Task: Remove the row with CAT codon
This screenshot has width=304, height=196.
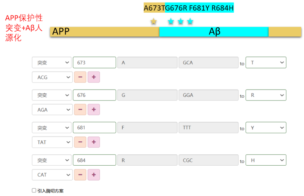Action: click(x=80, y=174)
